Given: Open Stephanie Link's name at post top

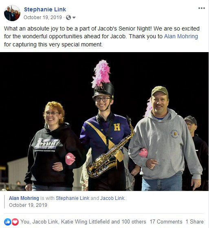Looking at the screenshot, I should [45, 9].
